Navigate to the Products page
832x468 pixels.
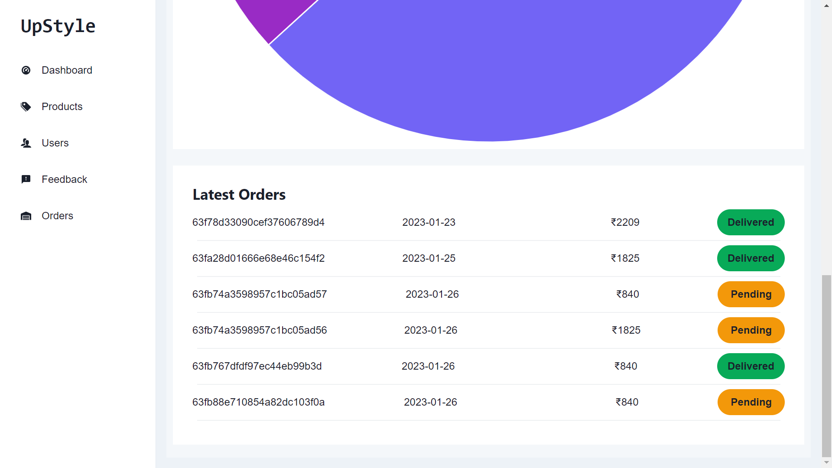[62, 107]
